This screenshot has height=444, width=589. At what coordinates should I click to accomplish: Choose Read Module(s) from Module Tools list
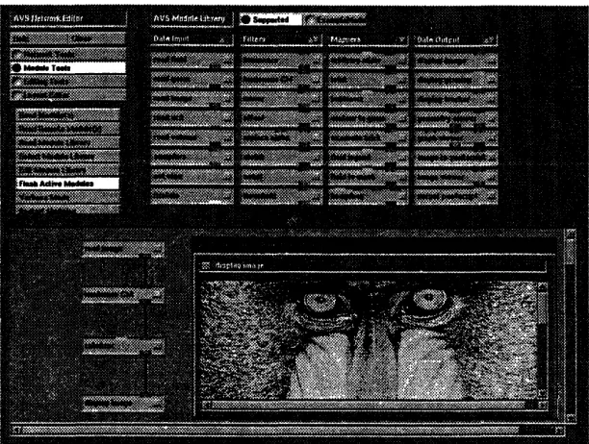[x=68, y=115]
